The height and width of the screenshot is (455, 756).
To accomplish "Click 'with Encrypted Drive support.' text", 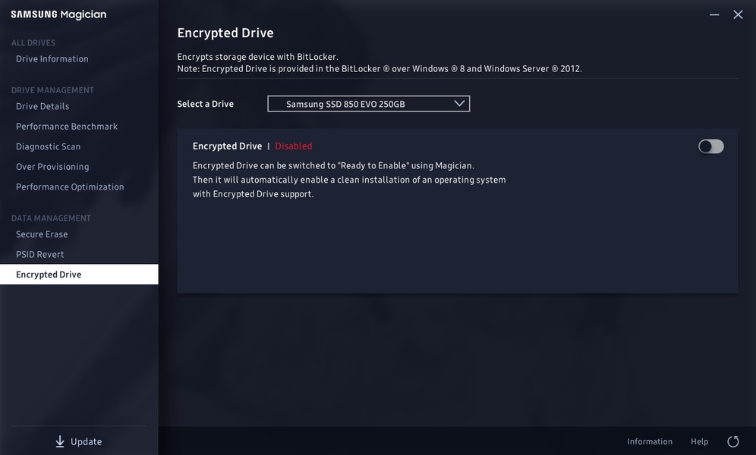I will (253, 194).
